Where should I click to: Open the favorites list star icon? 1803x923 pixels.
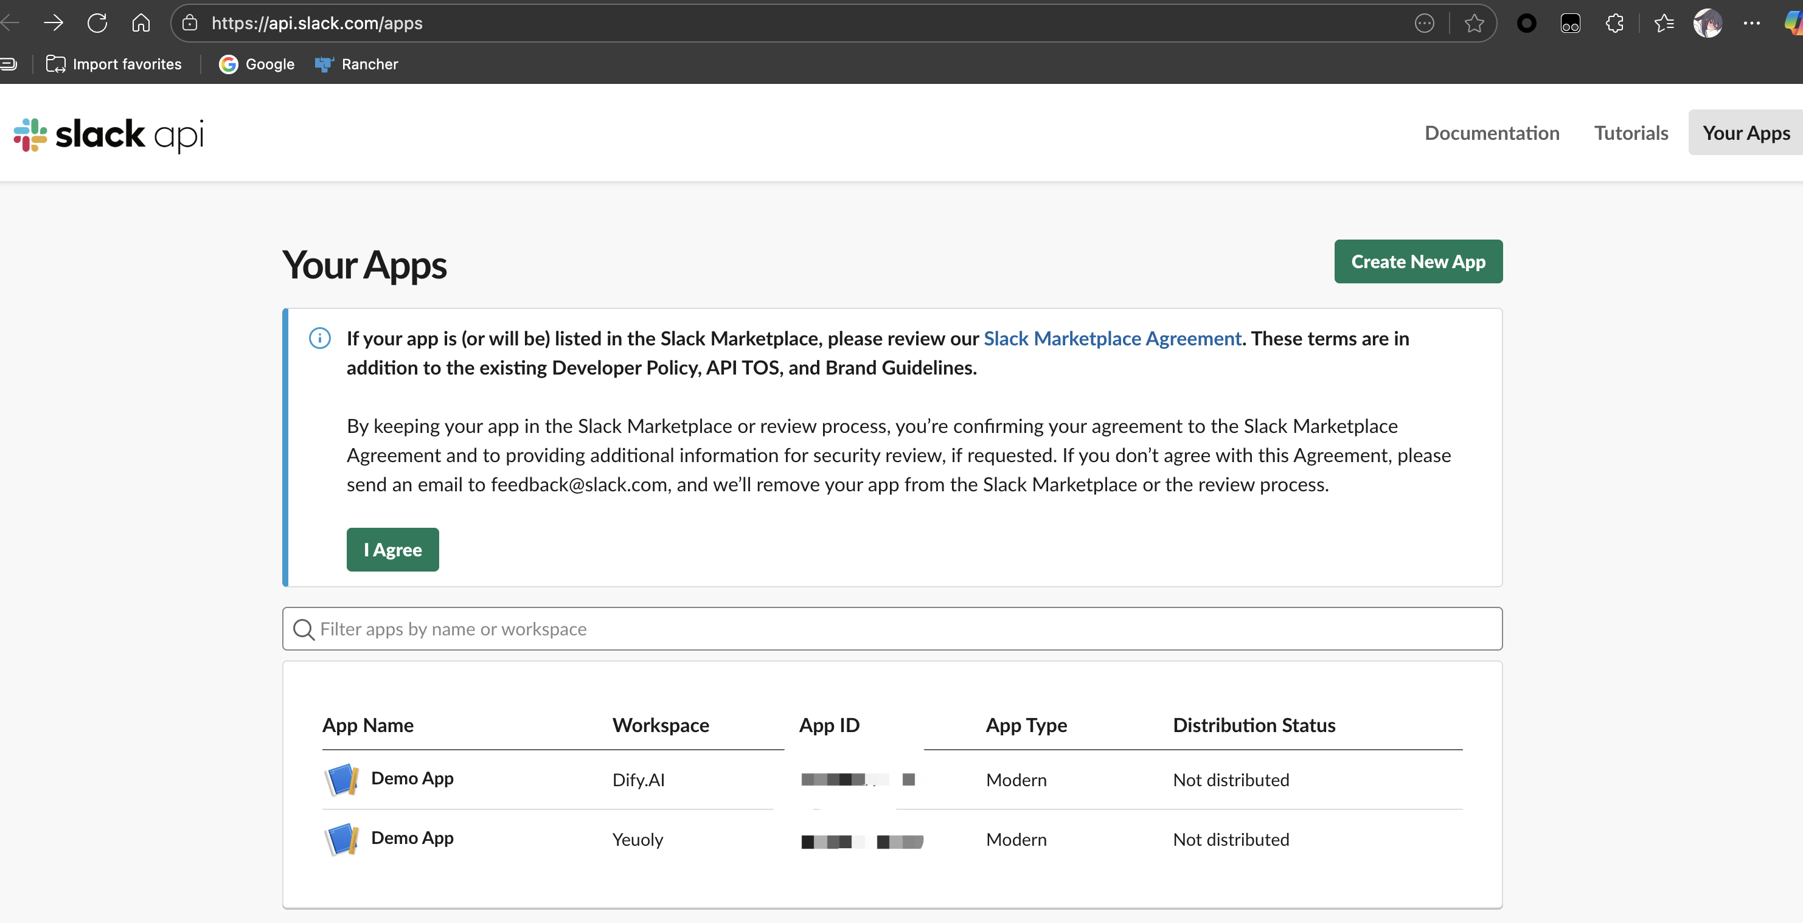point(1664,23)
